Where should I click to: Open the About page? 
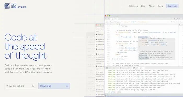pos(152,6)
